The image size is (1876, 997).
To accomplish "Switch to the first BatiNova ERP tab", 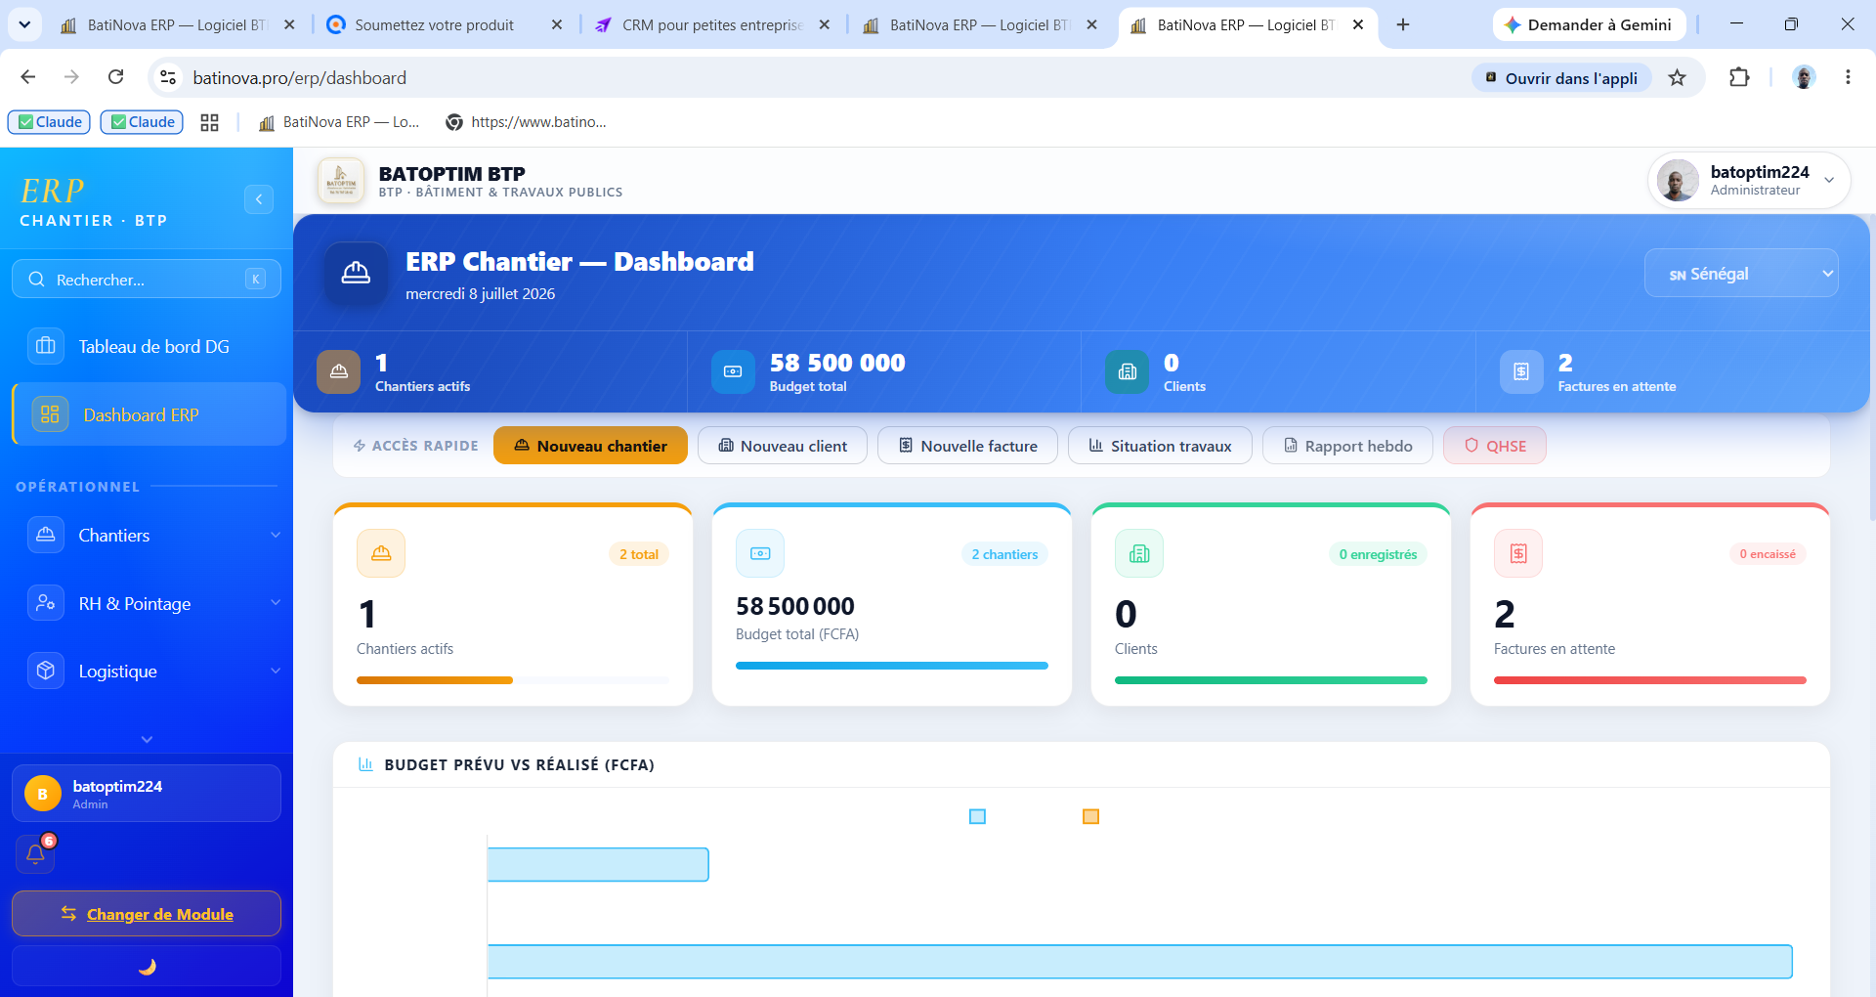I will (177, 25).
